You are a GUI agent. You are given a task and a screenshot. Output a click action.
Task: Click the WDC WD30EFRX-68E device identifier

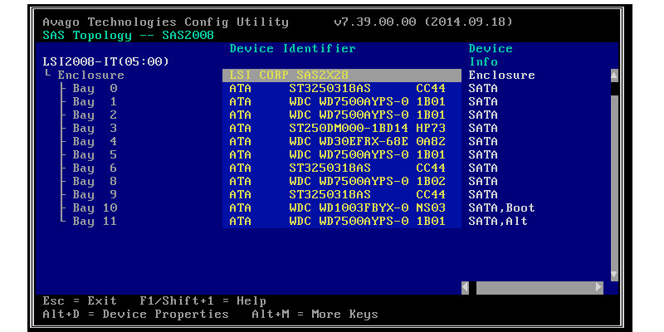pos(349,141)
